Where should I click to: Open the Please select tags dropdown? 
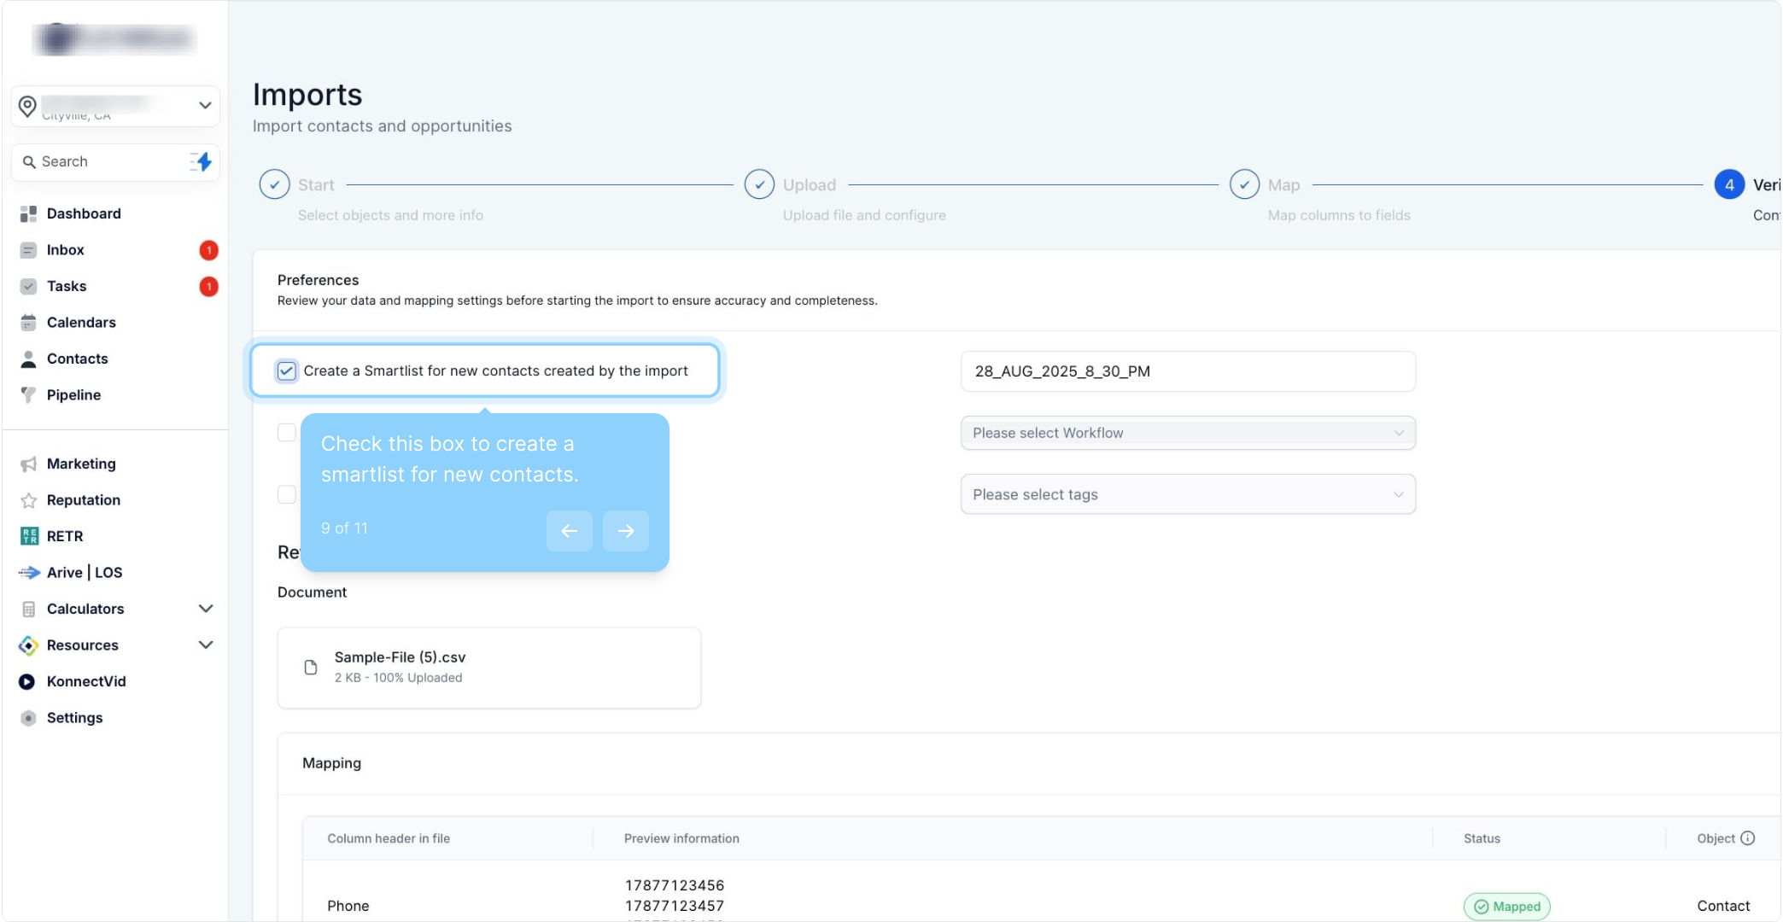pos(1187,494)
